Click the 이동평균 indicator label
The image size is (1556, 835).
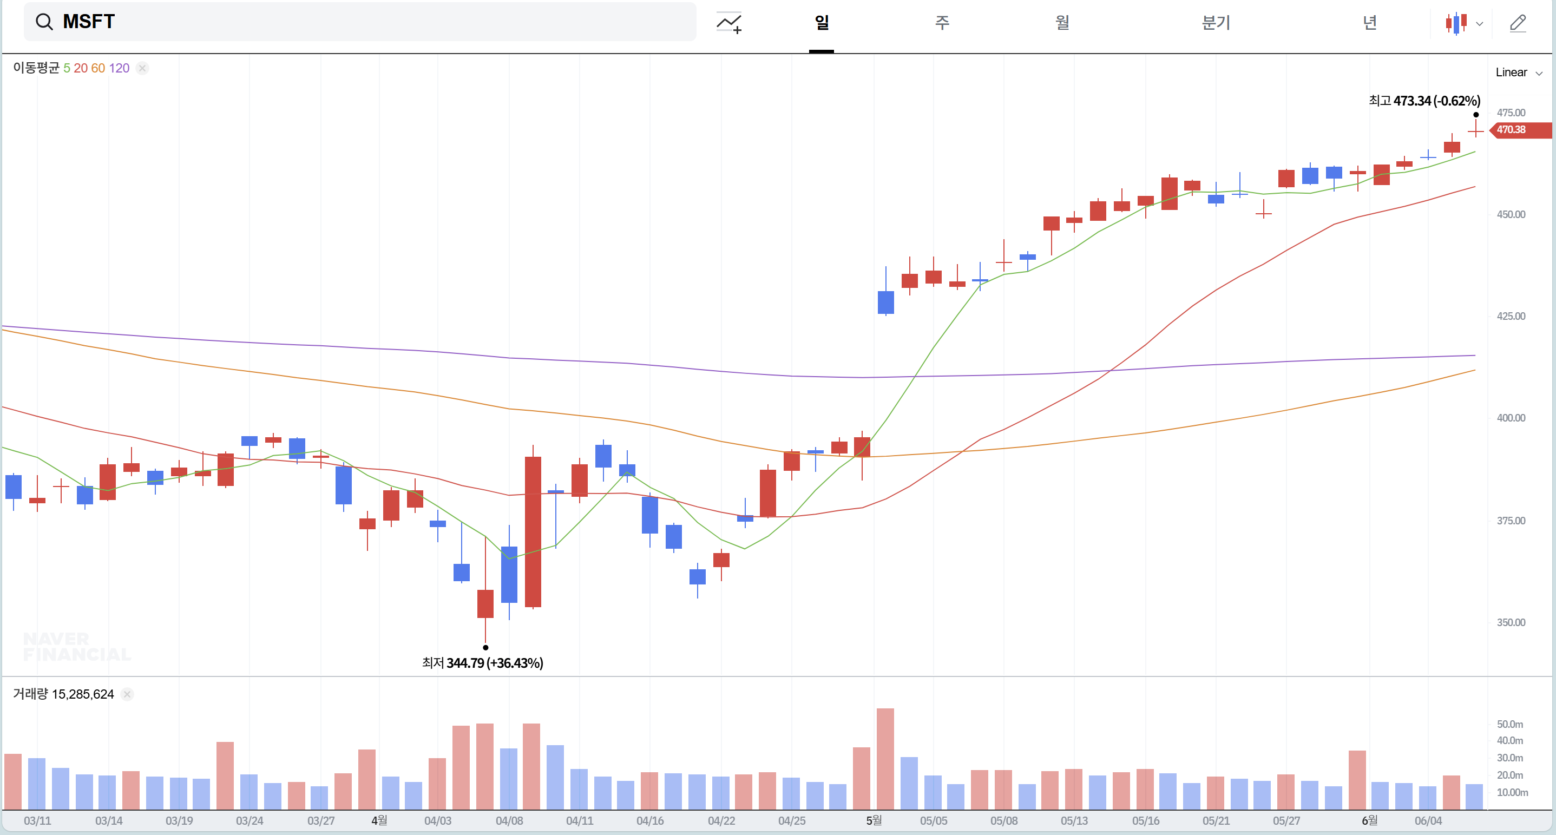pos(36,68)
